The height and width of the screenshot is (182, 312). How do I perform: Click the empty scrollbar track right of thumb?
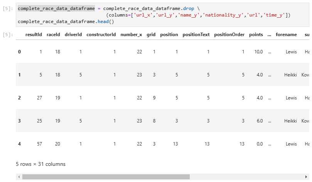(x=247, y=177)
